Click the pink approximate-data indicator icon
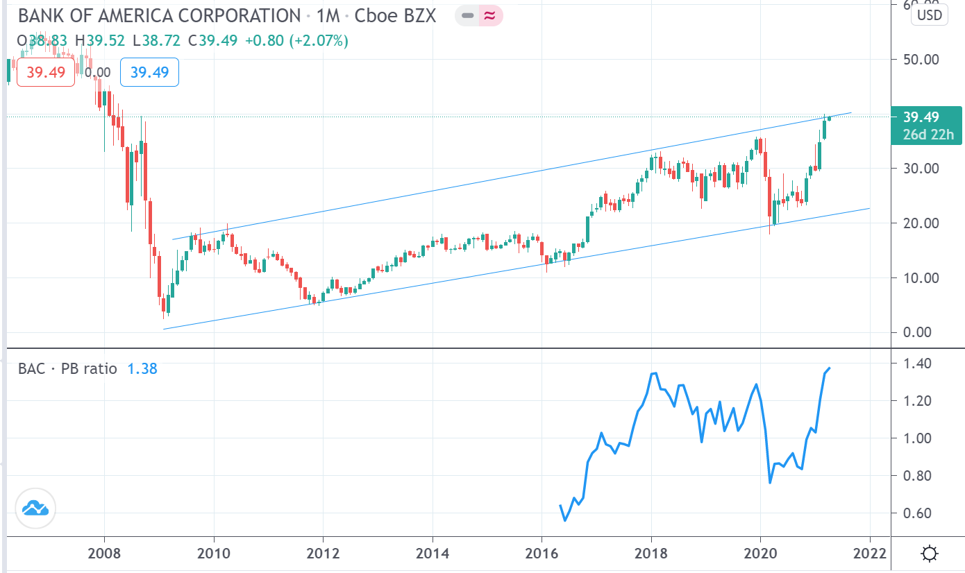Screen dimensions: 965x573 (489, 15)
